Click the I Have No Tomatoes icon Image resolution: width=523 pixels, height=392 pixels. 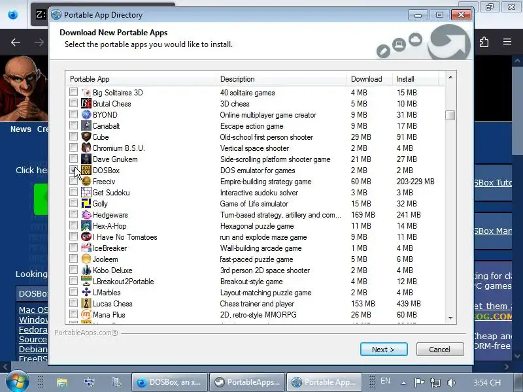click(x=86, y=237)
